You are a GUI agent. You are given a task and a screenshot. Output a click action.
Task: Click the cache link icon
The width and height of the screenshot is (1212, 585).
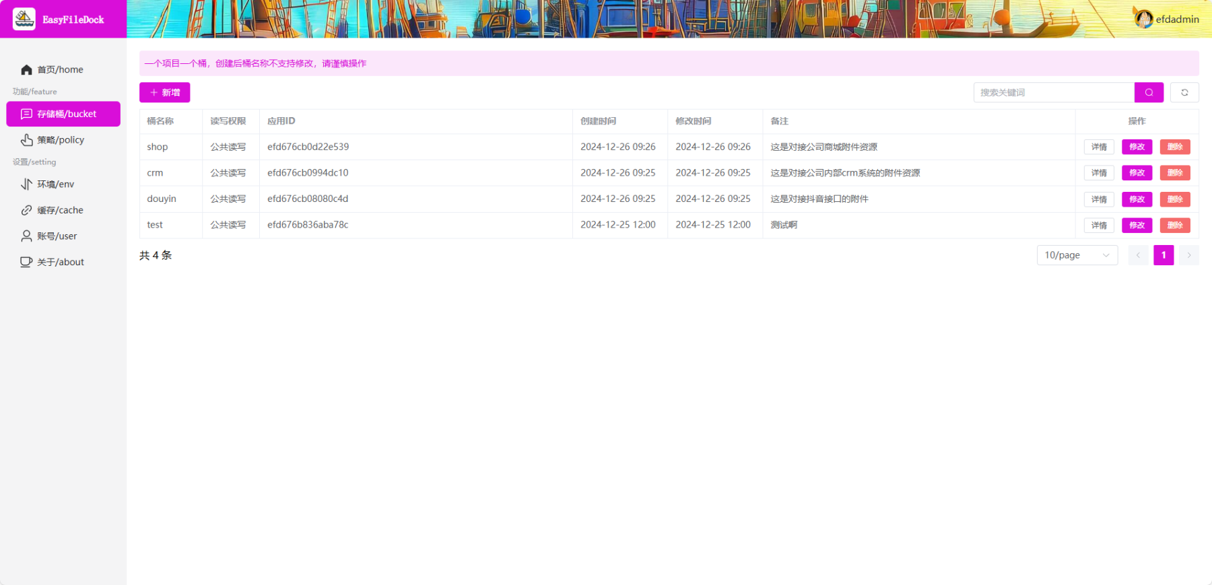click(26, 210)
